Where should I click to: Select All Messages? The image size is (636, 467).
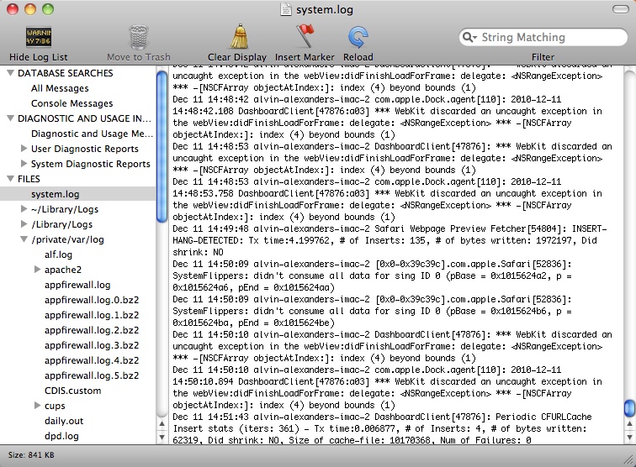pos(60,88)
